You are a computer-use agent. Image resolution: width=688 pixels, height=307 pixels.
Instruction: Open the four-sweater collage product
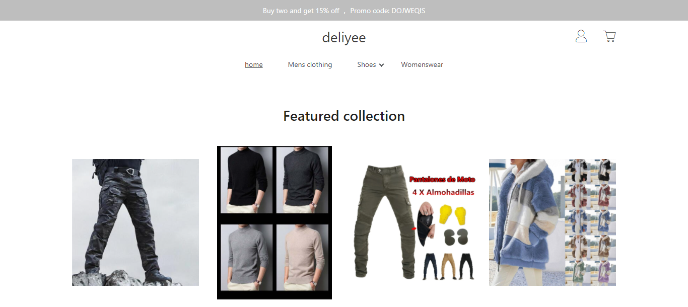pos(274,222)
